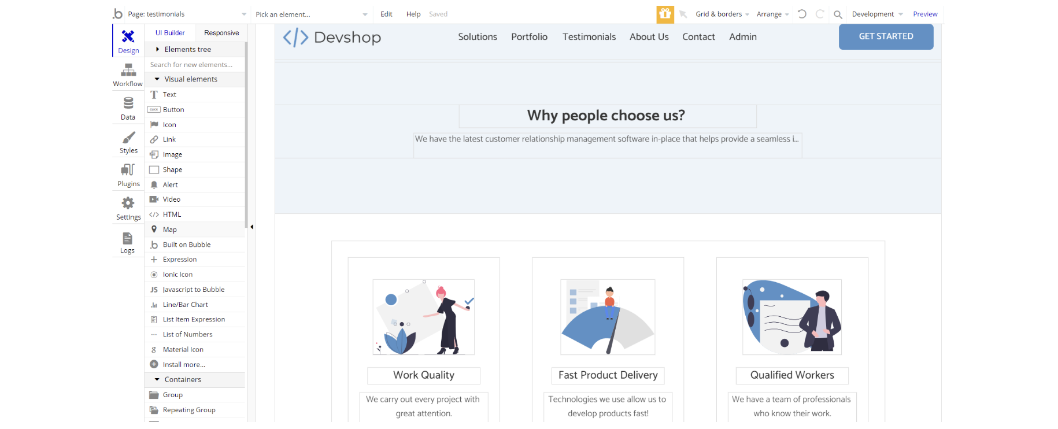1058x429 pixels.
Task: Click the Preview link
Action: 925,14
